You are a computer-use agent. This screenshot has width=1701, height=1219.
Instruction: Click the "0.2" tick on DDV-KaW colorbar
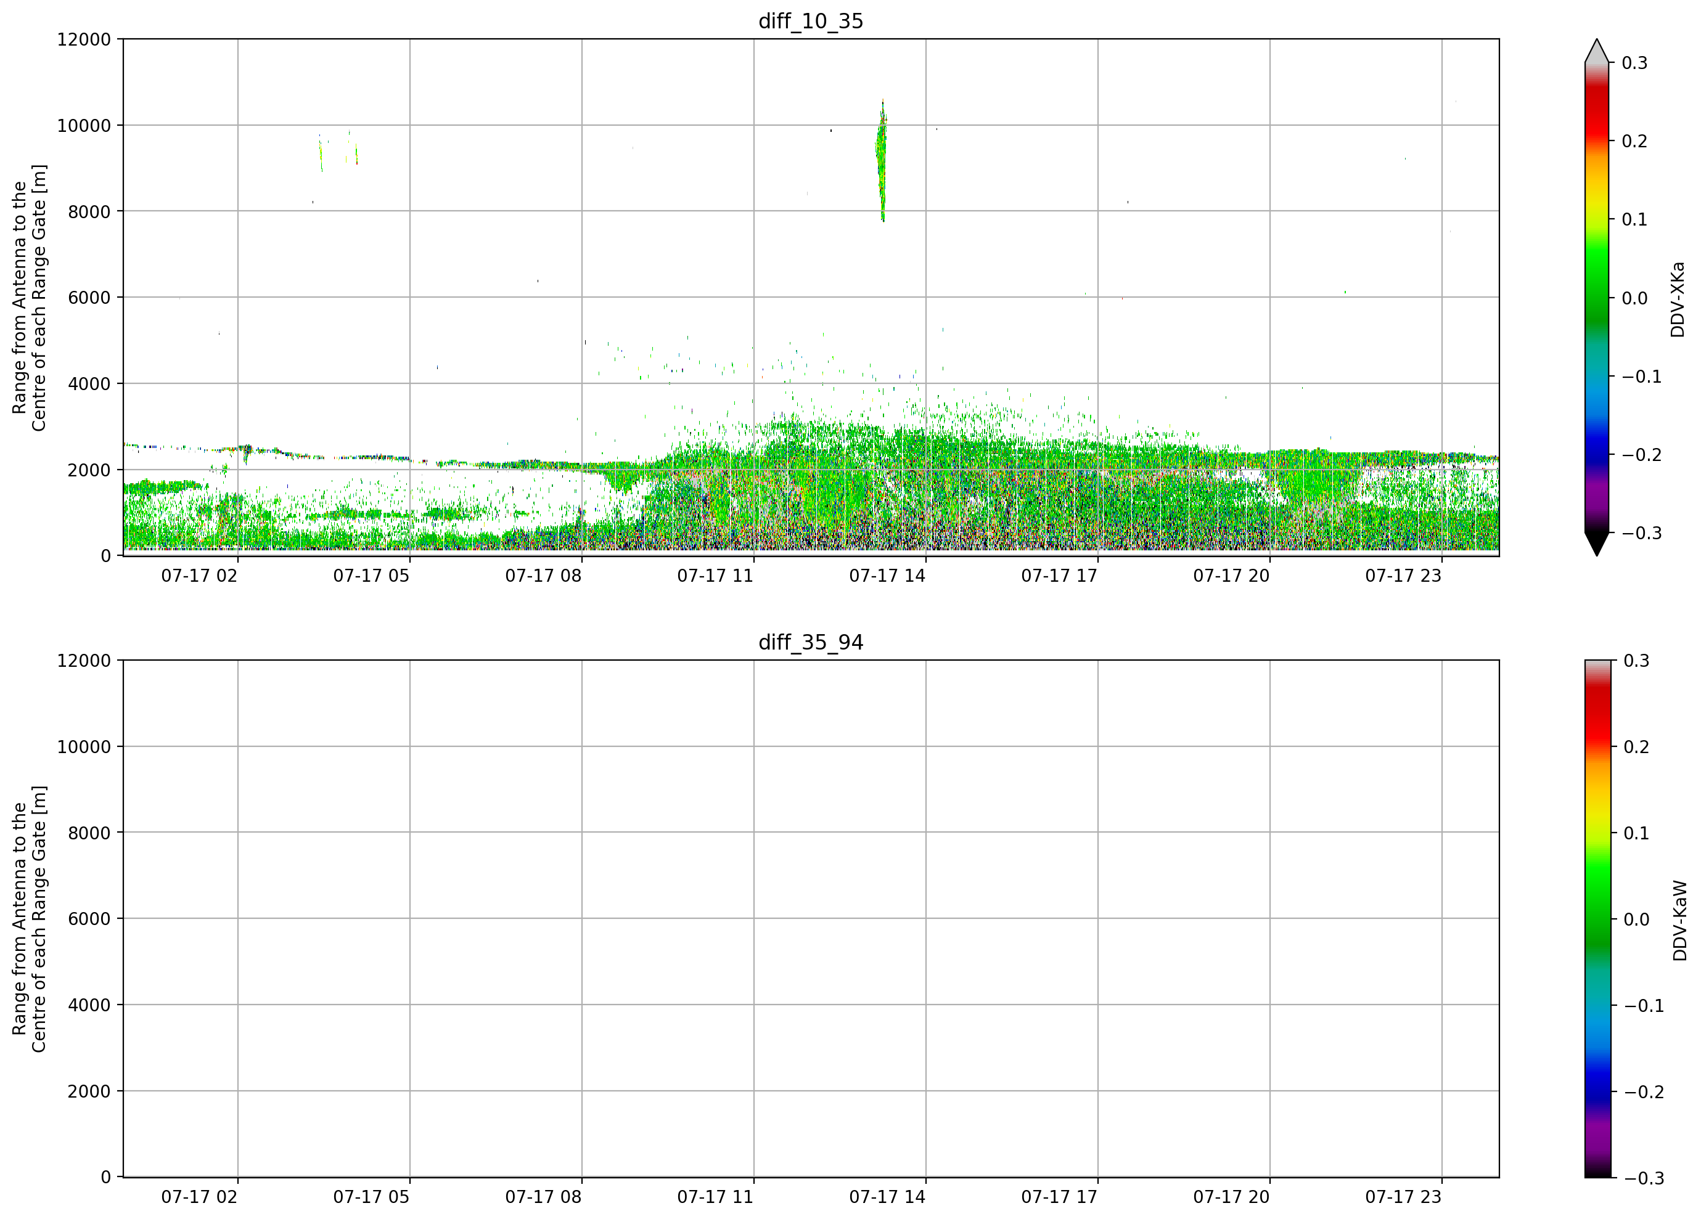coord(1636,748)
